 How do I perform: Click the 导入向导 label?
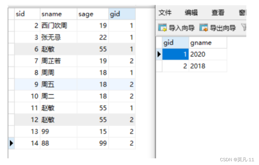click(182, 28)
